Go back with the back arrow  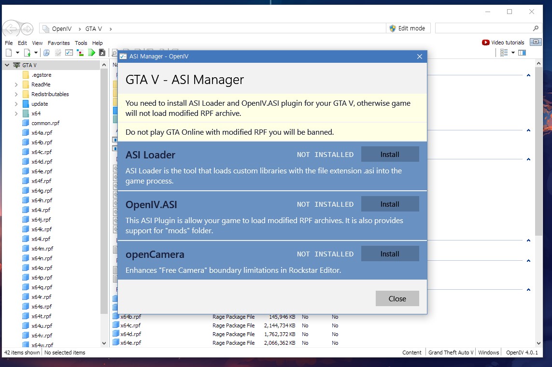click(x=11, y=28)
